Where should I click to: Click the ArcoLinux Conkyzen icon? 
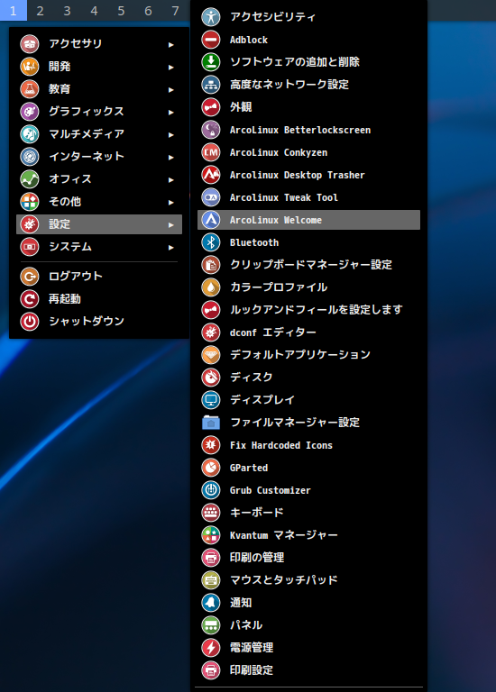[211, 152]
